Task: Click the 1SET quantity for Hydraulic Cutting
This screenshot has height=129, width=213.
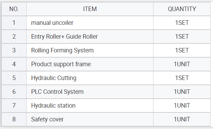Action: (x=182, y=78)
